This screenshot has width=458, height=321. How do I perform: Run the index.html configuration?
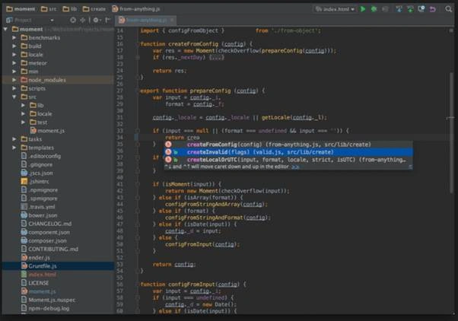pos(363,9)
